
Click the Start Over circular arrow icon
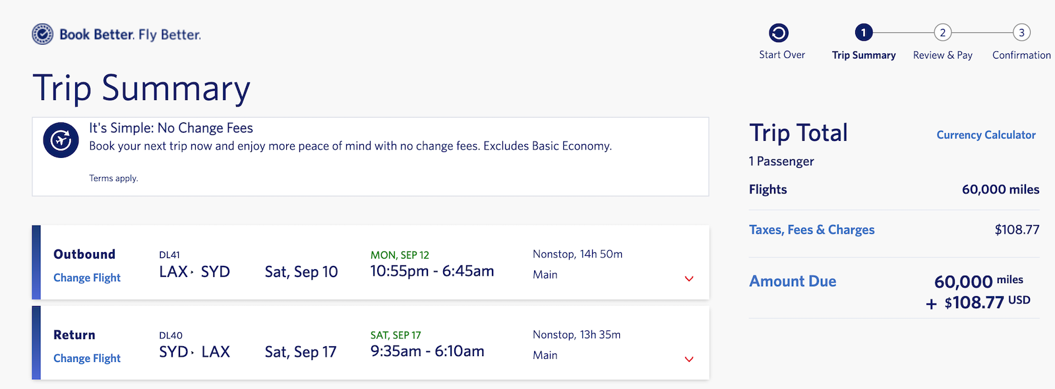coord(781,30)
